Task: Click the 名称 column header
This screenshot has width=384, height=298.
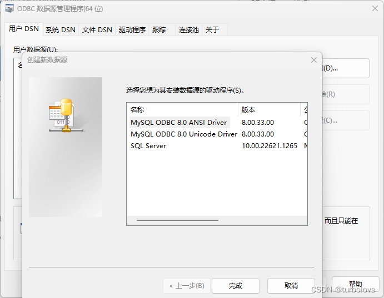Action: pyautogui.click(x=182, y=110)
